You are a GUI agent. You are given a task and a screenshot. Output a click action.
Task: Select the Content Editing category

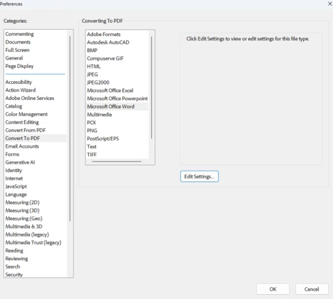22,122
